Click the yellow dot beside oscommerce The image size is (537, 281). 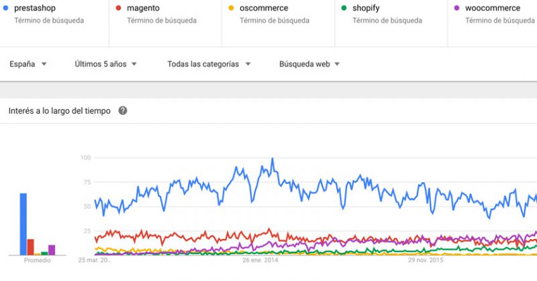(231, 9)
